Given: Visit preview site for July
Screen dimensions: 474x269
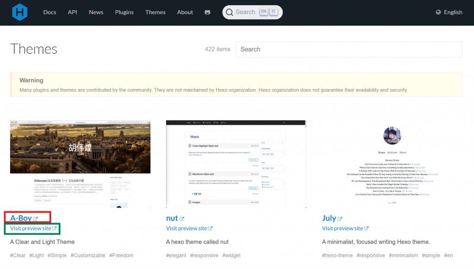Looking at the screenshot, I should tap(343, 229).
